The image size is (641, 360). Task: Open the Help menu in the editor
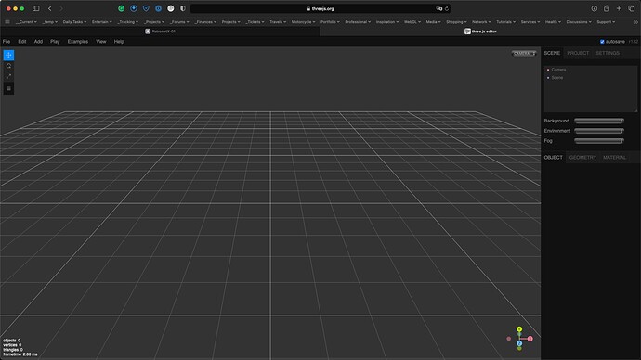tap(119, 42)
